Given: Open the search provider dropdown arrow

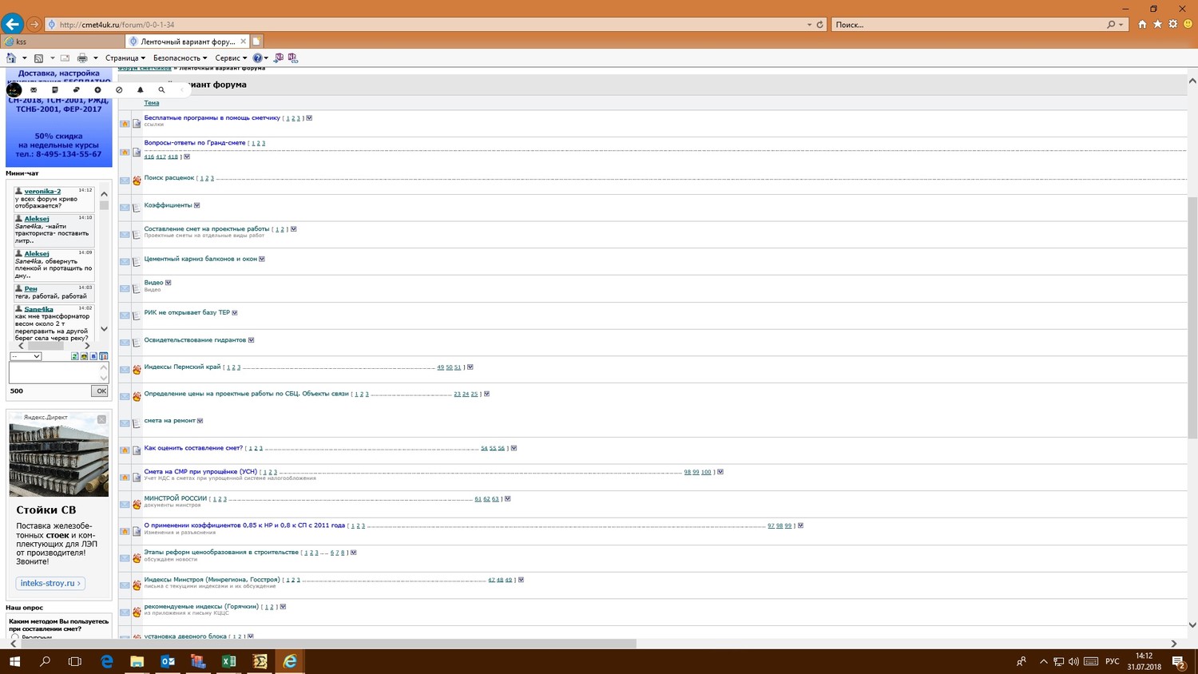Looking at the screenshot, I should pyautogui.click(x=1121, y=25).
